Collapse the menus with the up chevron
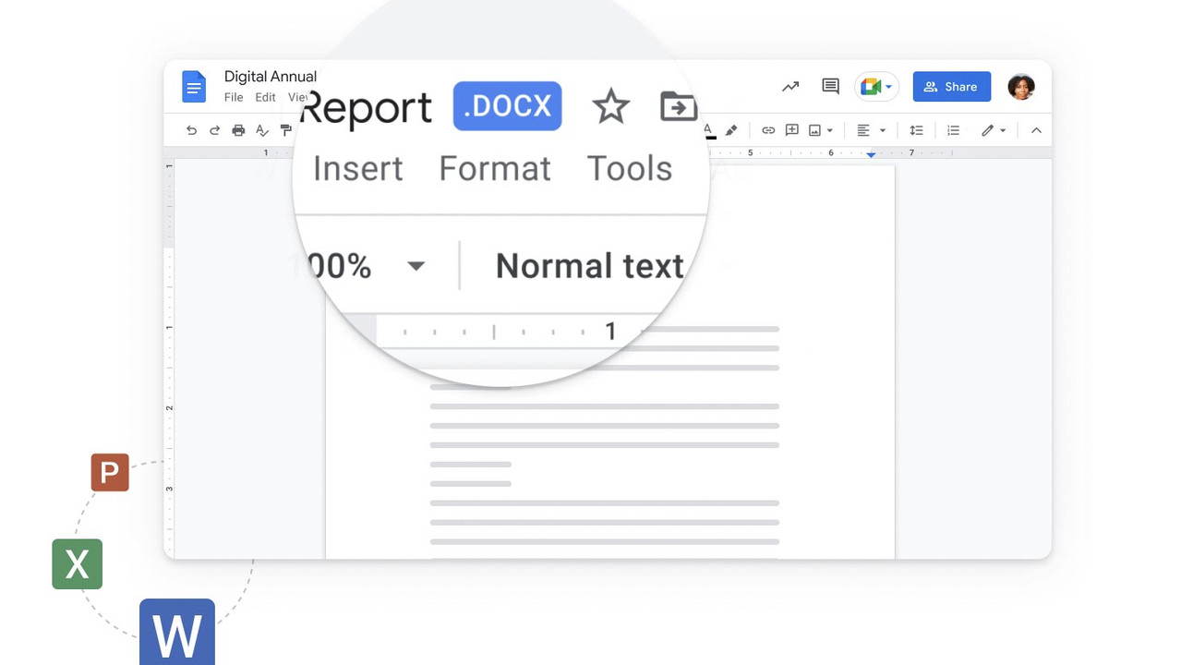Viewport: 1181px width, 665px height. tap(1036, 131)
